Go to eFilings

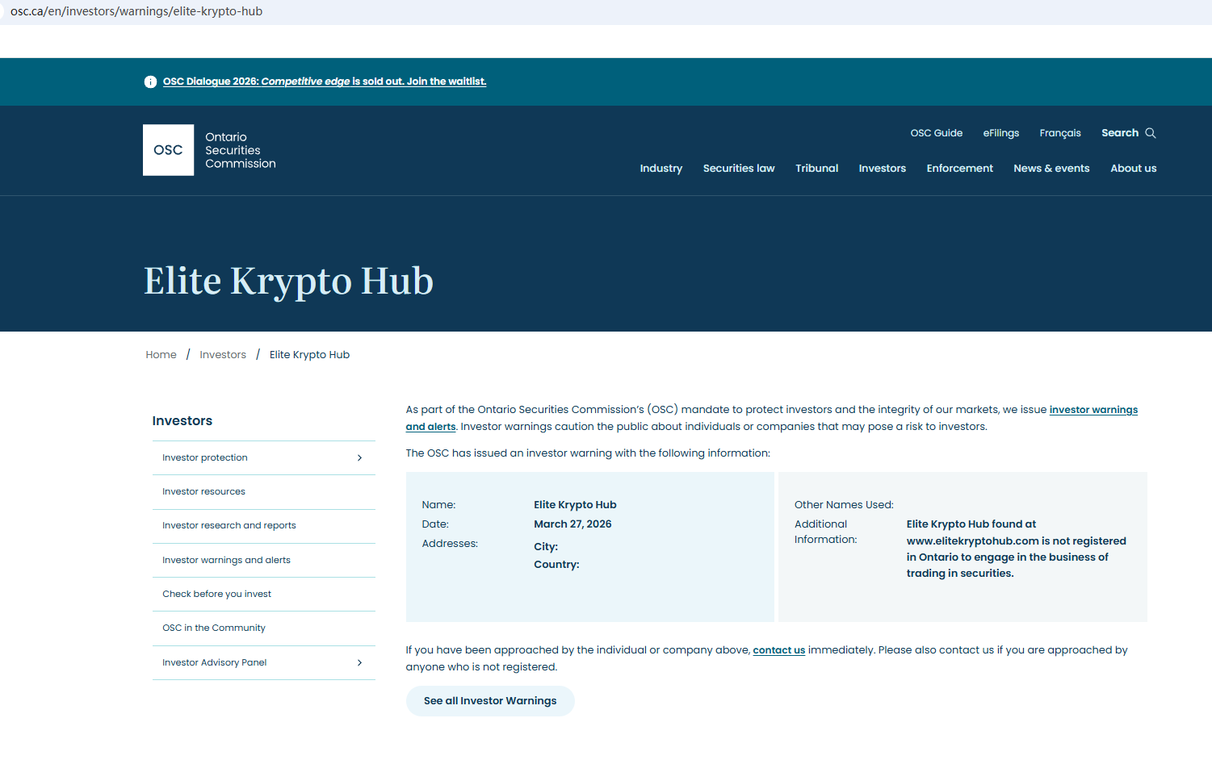(1001, 133)
